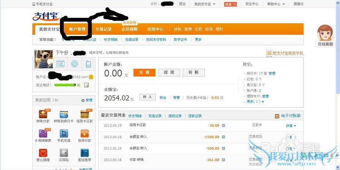Expand the arrow beside the -1500.00 amount
The image size is (340, 170).
[224, 137]
